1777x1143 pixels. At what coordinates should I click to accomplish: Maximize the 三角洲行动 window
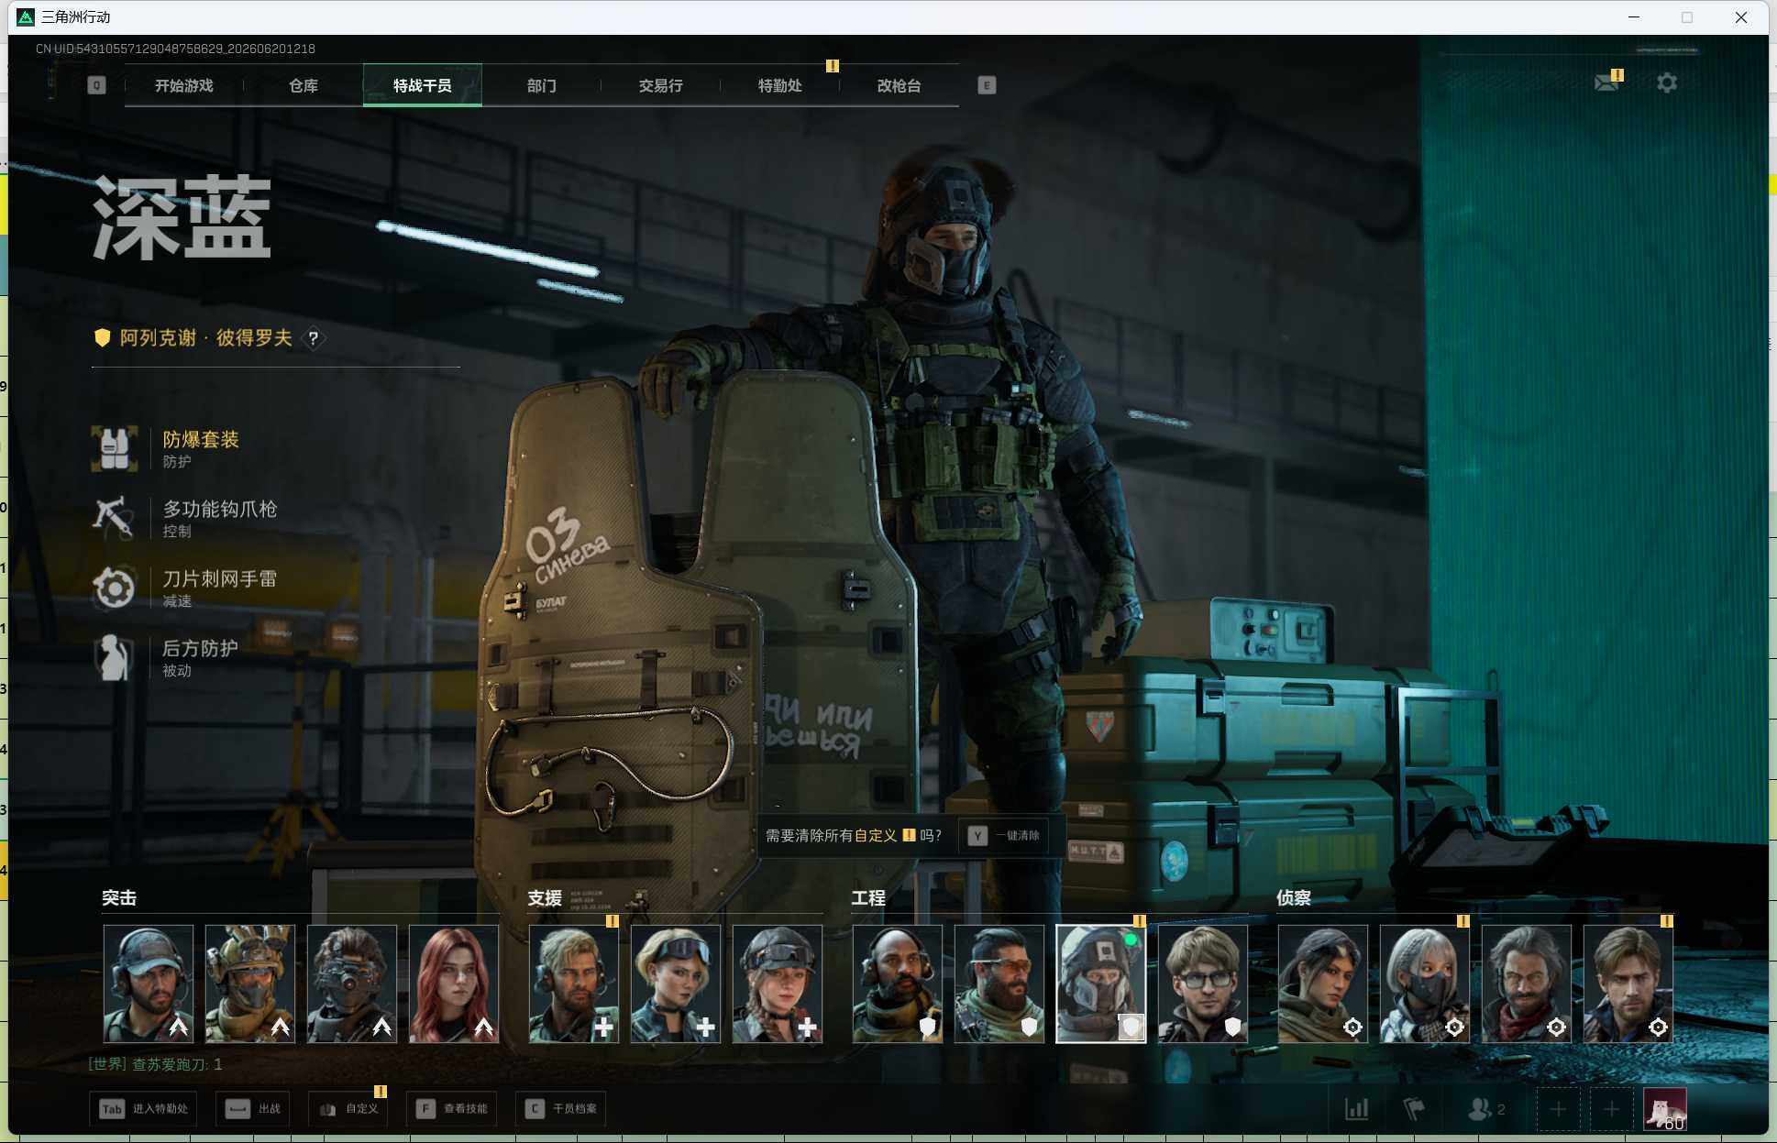pyautogui.click(x=1687, y=17)
